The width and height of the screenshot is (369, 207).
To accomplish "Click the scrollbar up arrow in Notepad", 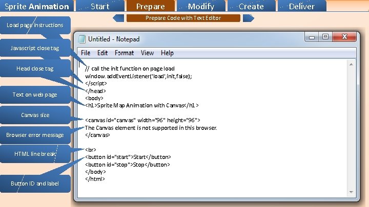I will click(x=351, y=64).
